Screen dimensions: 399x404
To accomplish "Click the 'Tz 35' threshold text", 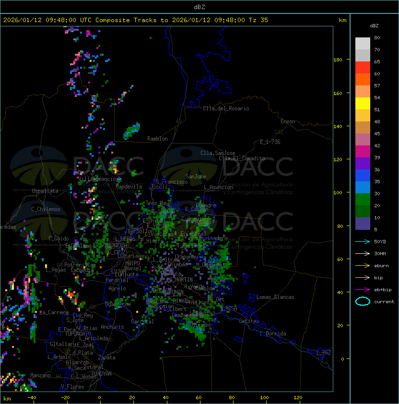I will point(258,20).
